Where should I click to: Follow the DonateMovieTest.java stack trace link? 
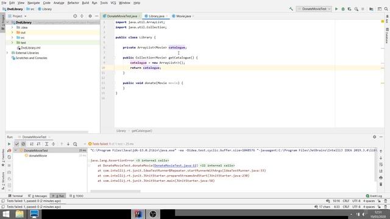pos(175,165)
